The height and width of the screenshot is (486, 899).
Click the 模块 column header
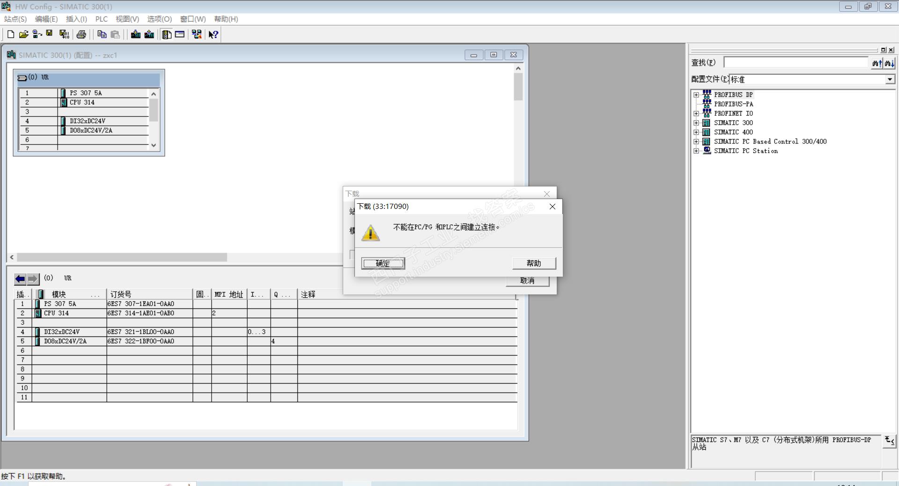click(70, 294)
